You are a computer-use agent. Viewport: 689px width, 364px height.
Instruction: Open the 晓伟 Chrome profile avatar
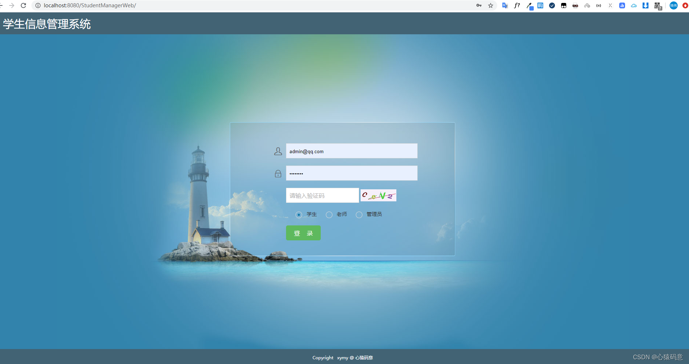tap(673, 5)
